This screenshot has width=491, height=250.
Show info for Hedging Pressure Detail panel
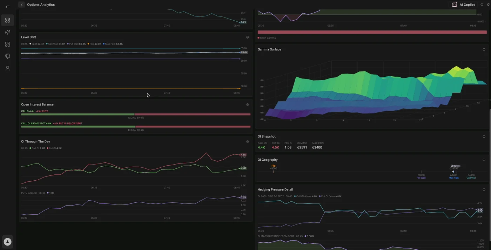pyautogui.click(x=484, y=189)
